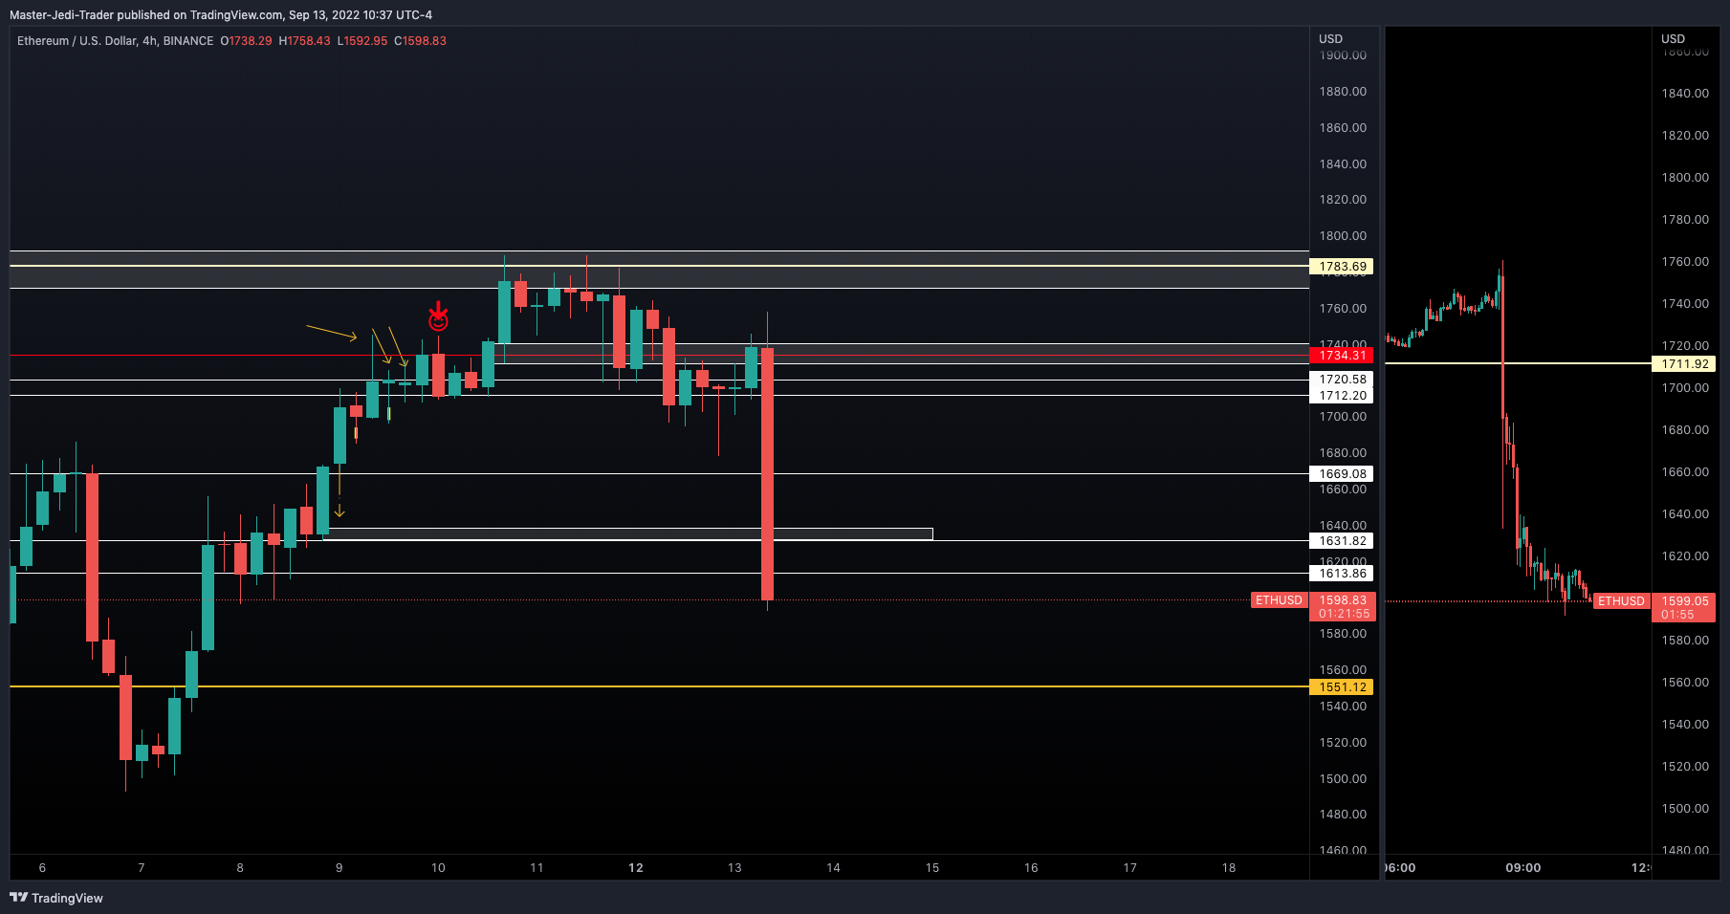Select the 1631.82 price label
This screenshot has height=914, width=1730.
tap(1342, 541)
